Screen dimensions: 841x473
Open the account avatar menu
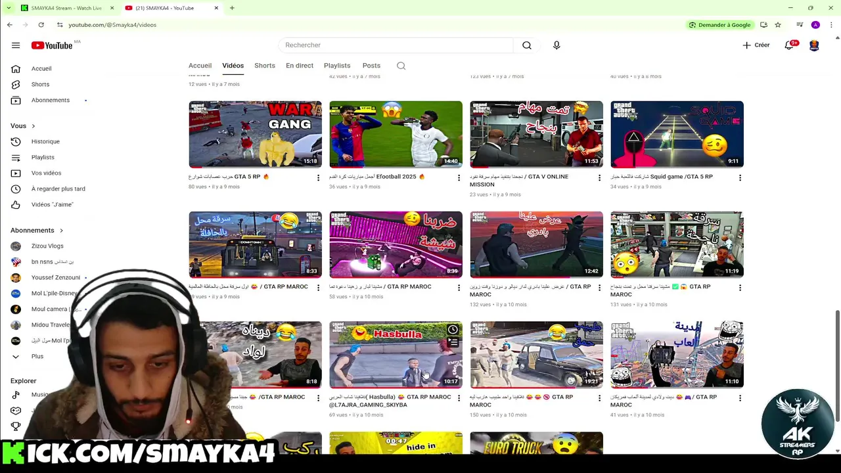814,45
